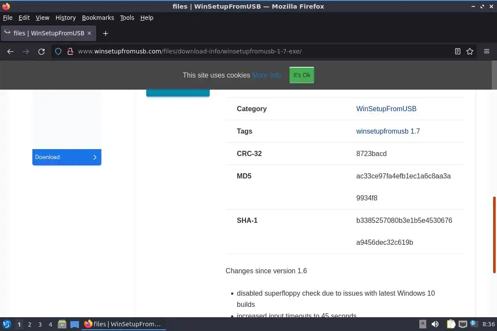This screenshot has width=497, height=331.
Task: Click the site security padlock icon
Action: (70, 51)
